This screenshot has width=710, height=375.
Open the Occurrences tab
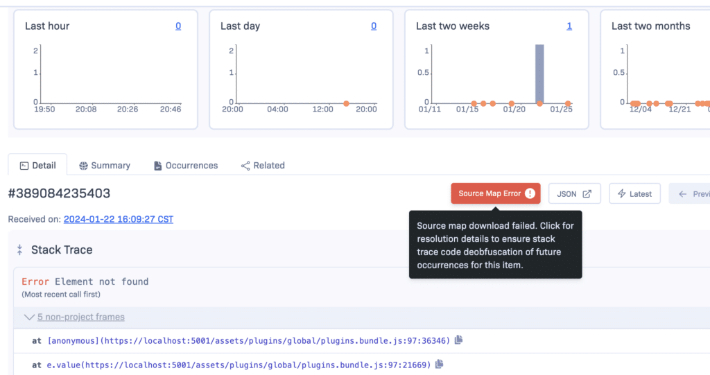191,166
